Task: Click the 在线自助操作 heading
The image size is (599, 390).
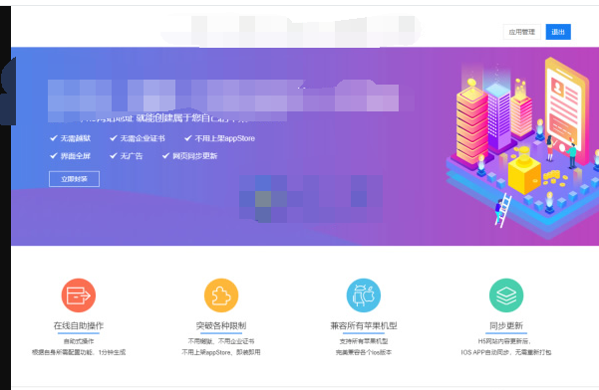Action: [79, 325]
